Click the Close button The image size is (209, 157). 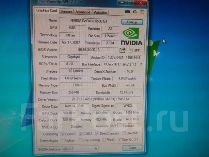(132, 148)
